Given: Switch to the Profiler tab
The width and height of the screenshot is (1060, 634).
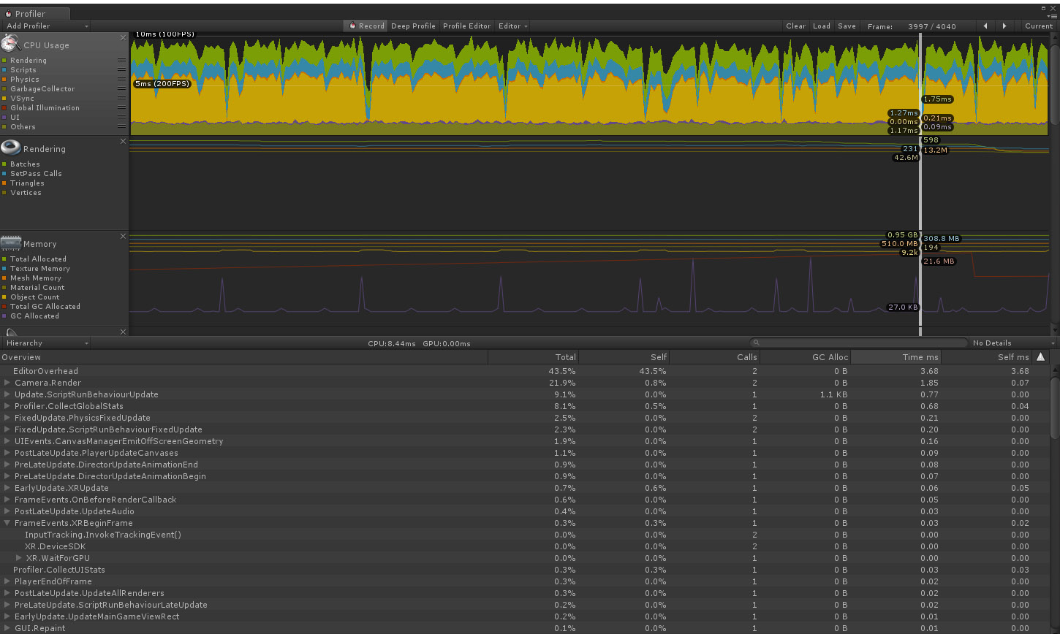Looking at the screenshot, I should (x=29, y=13).
